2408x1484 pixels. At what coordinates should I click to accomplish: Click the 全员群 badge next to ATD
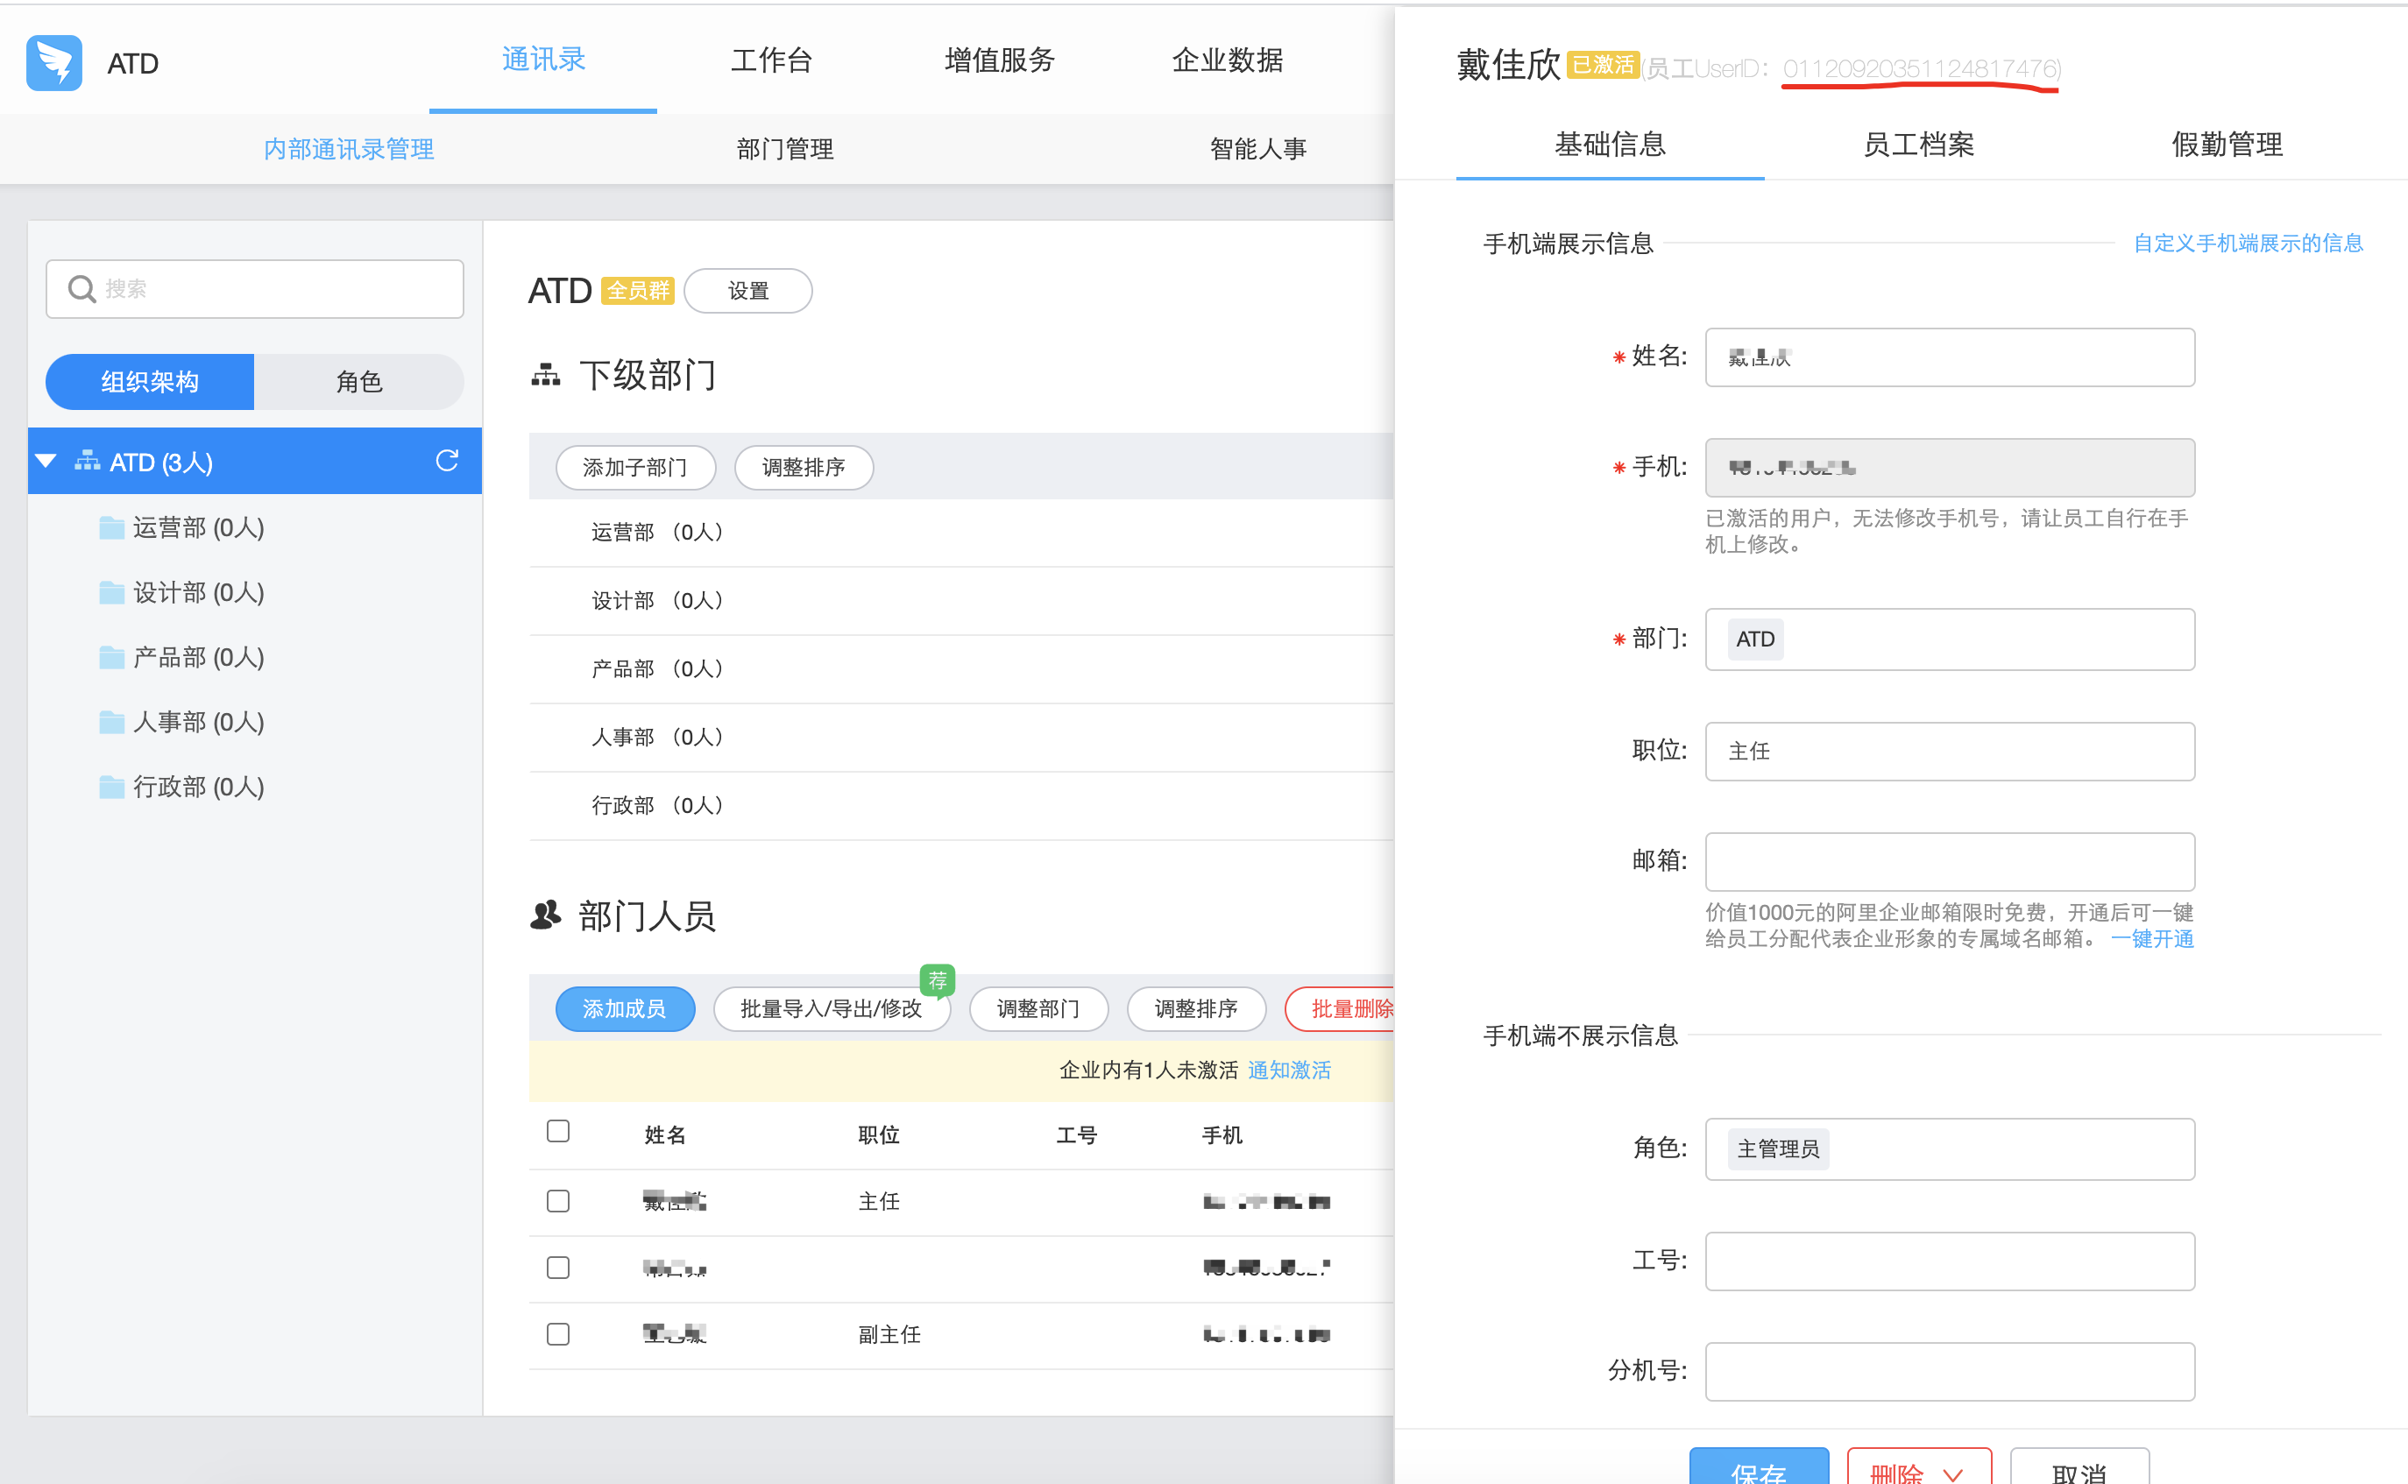click(x=638, y=291)
